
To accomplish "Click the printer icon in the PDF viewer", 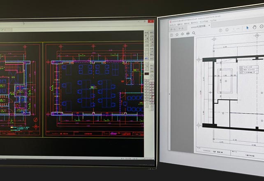I will tap(188, 35).
